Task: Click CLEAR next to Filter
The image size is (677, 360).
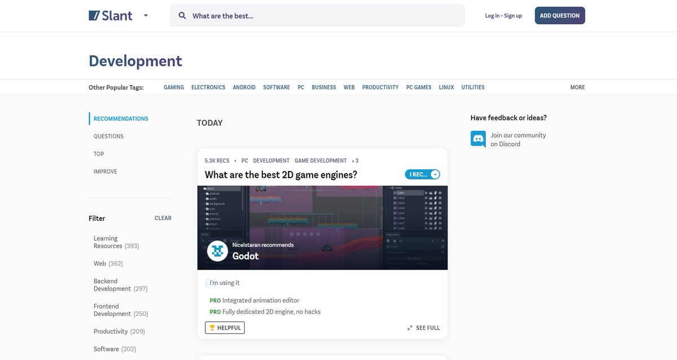Action: click(x=163, y=218)
